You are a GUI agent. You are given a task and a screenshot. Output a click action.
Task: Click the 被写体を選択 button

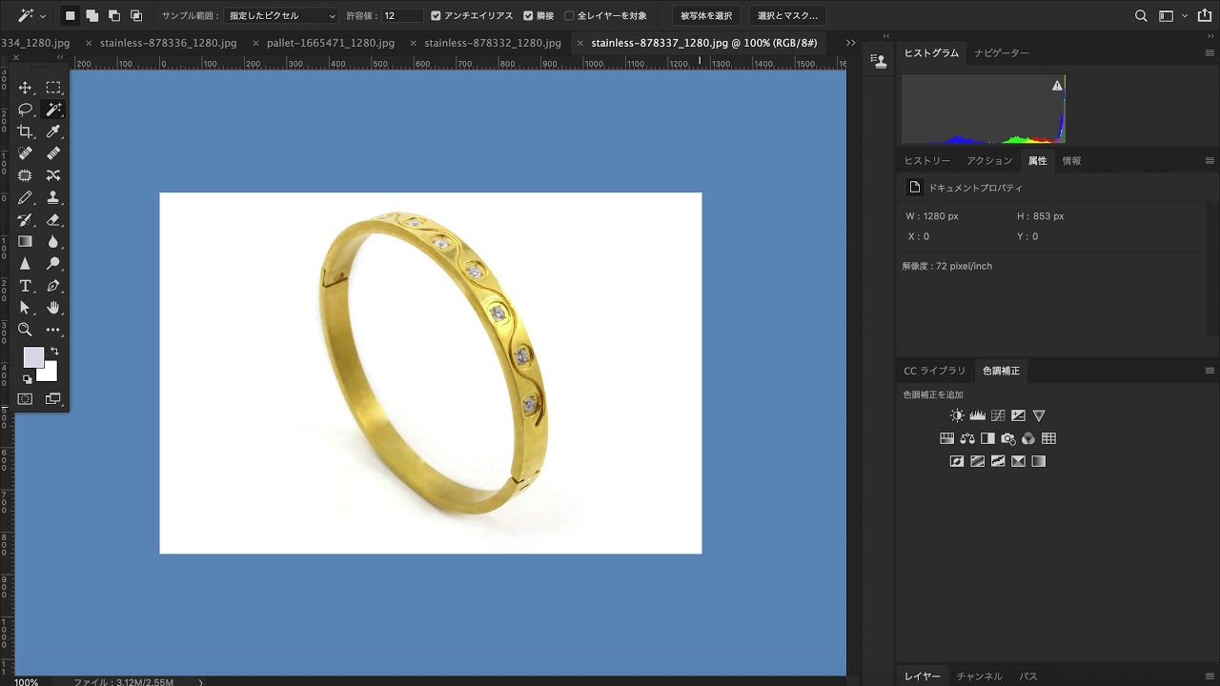706,16
